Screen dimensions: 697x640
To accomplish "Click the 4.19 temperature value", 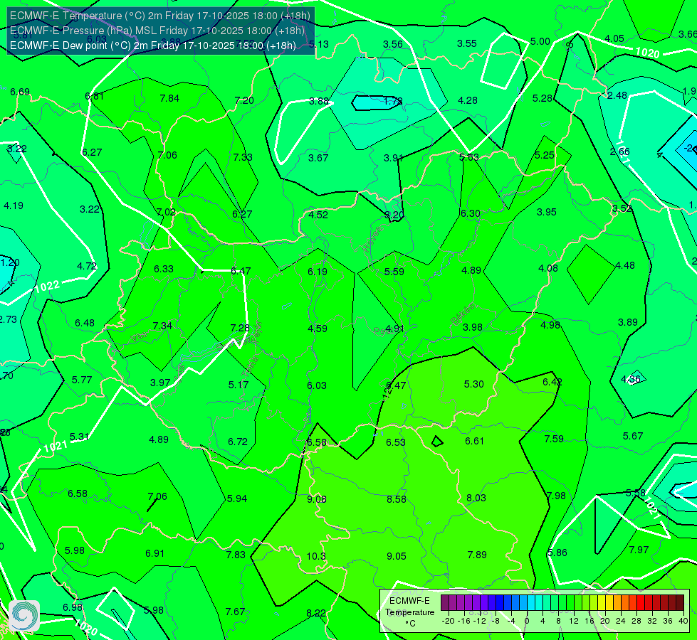I will coord(14,206).
